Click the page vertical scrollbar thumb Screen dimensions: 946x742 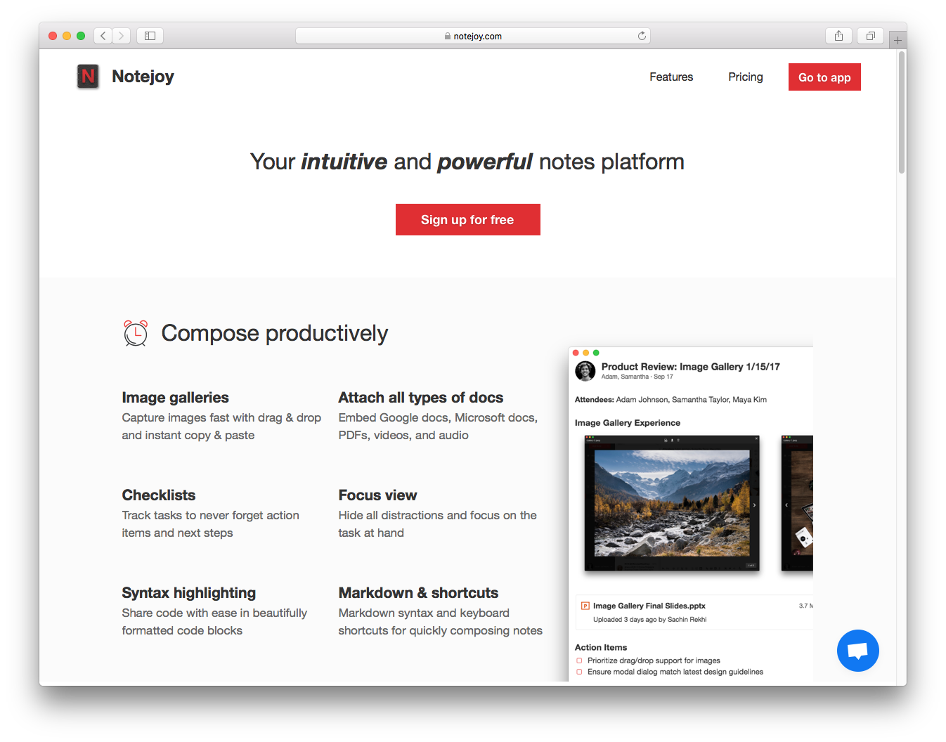(901, 112)
